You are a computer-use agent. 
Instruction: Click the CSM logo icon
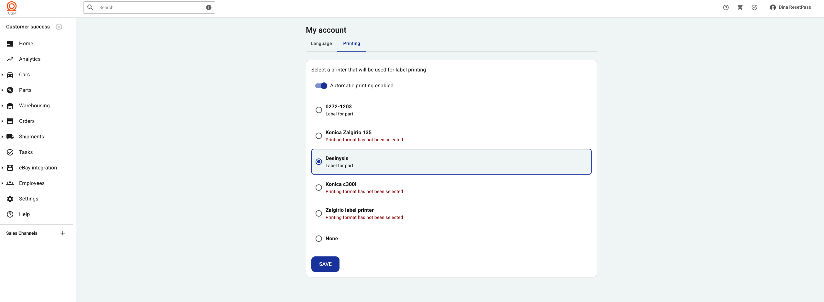coord(12,8)
